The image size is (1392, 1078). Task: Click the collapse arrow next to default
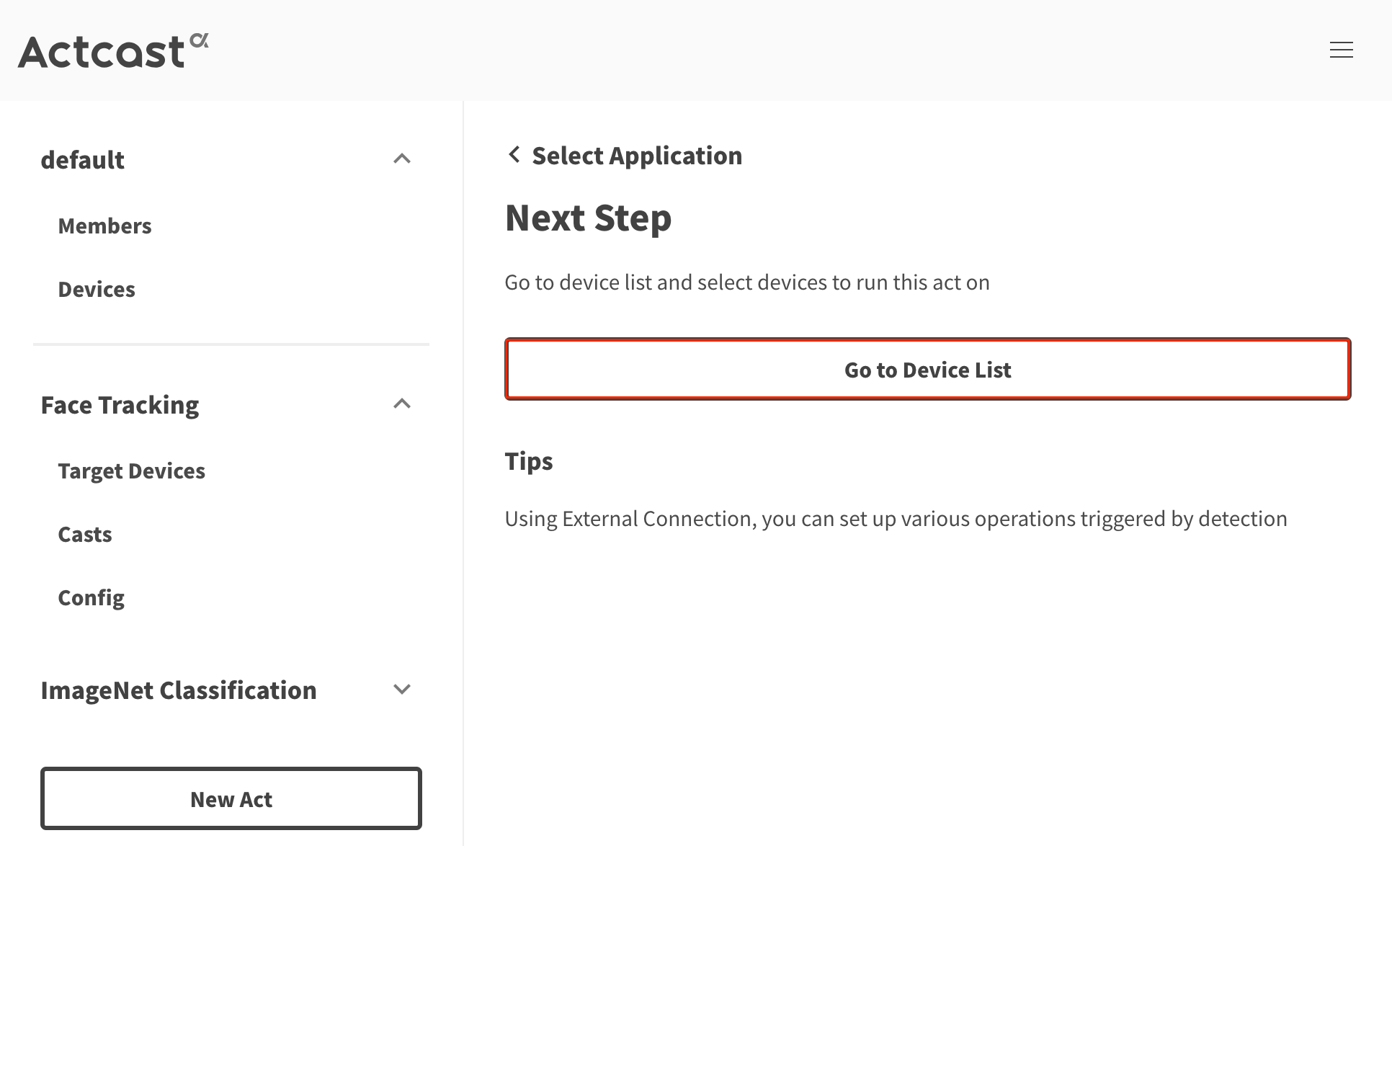(402, 159)
